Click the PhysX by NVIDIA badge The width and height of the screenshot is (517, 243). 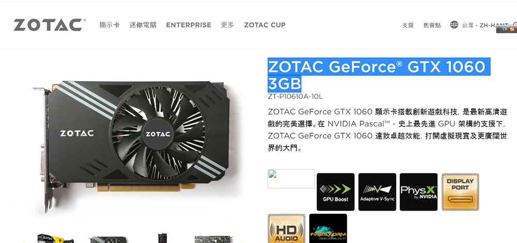(x=418, y=192)
